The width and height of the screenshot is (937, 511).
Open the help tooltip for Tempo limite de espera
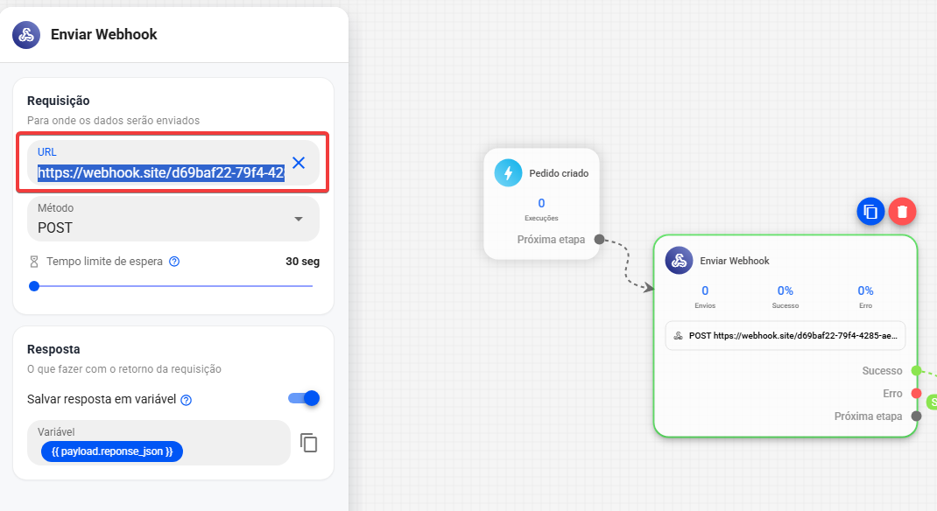point(174,262)
